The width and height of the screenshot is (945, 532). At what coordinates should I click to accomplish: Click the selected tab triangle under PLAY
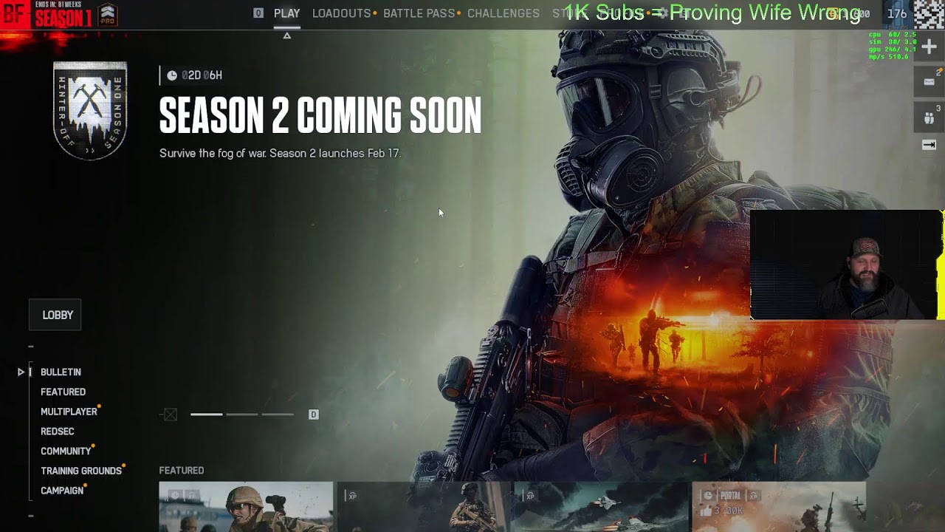coord(287,35)
